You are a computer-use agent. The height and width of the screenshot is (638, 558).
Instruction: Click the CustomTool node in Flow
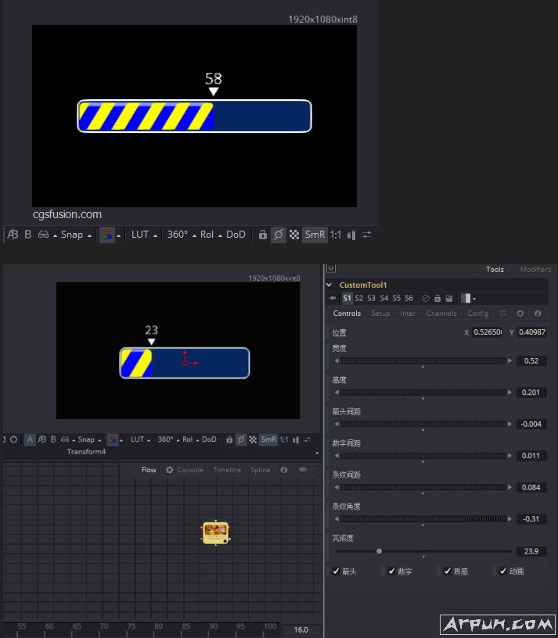[x=215, y=532]
